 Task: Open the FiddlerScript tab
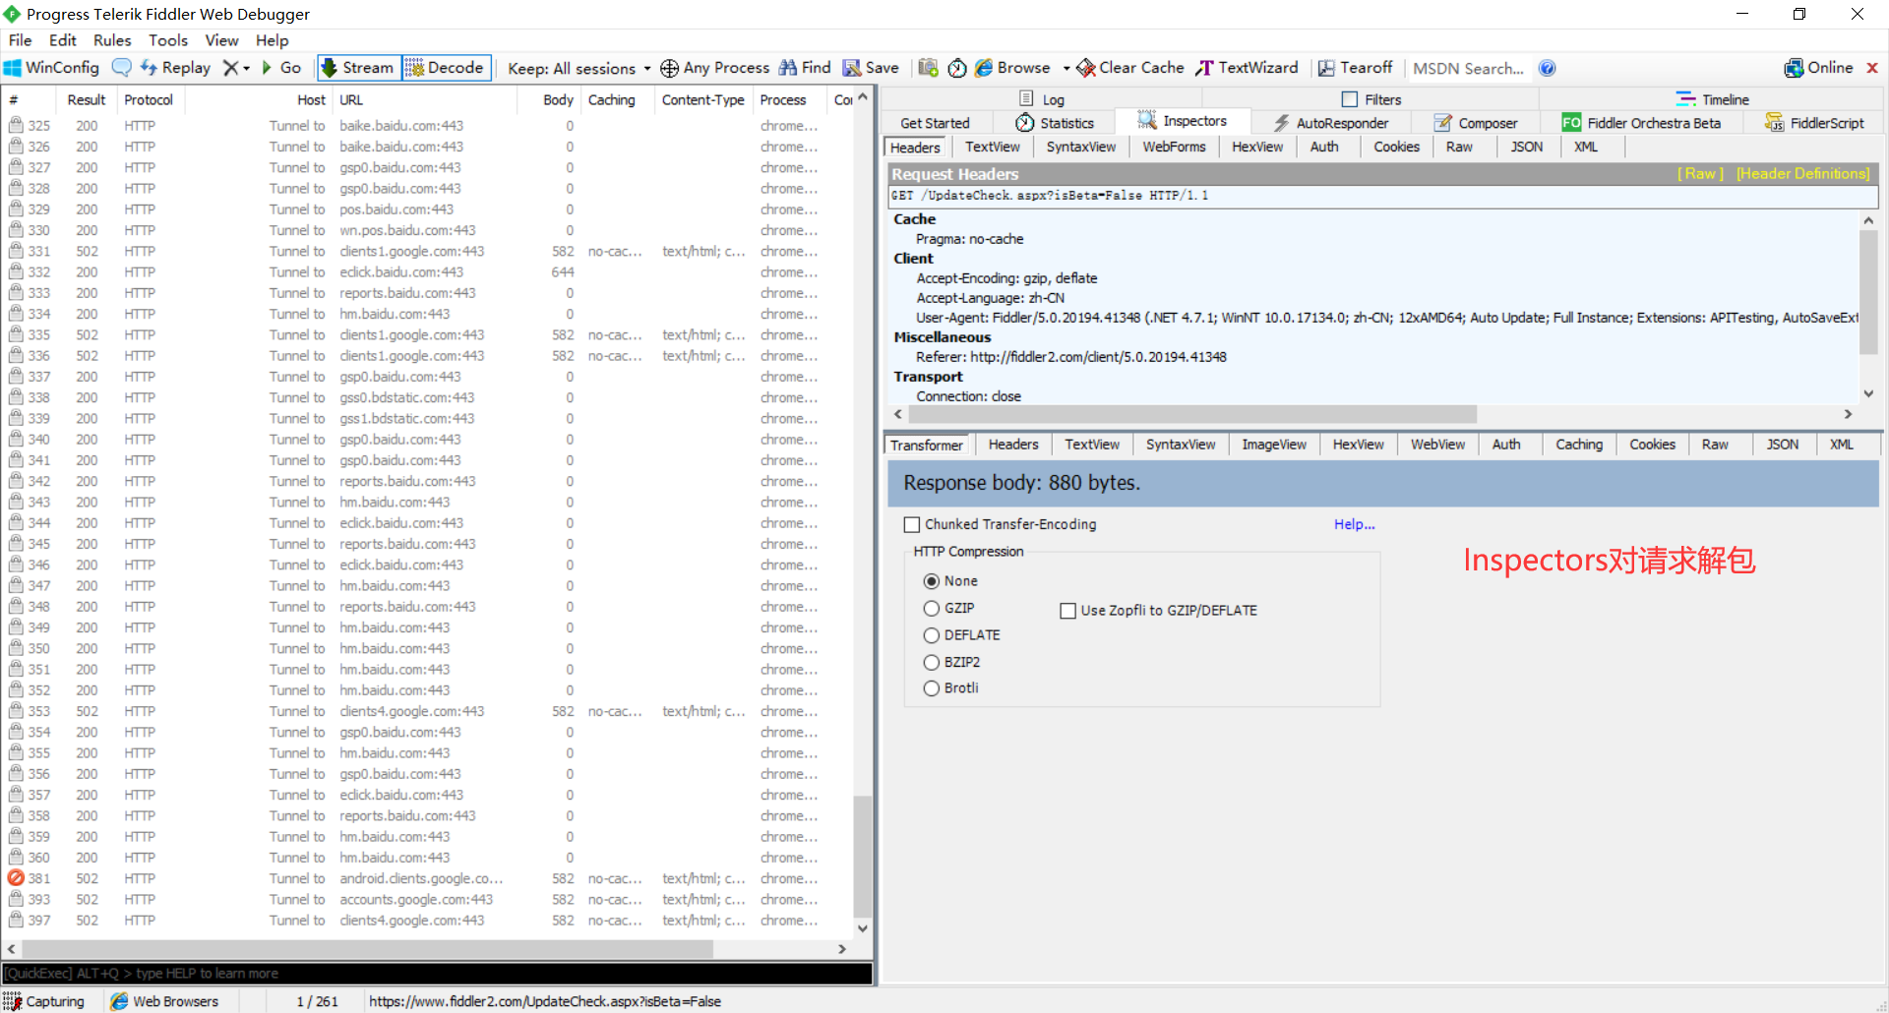click(1815, 123)
